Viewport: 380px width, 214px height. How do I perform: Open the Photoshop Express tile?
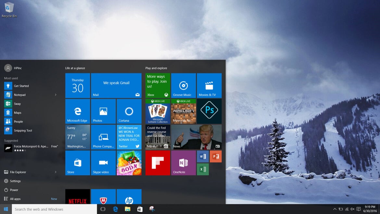coord(209,111)
